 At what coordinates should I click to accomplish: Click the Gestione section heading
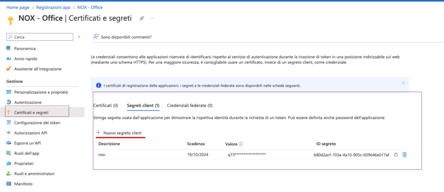tap(14, 81)
